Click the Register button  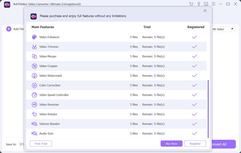(x=195, y=144)
